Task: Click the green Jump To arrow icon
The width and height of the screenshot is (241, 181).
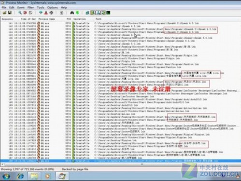Action: [77, 13]
